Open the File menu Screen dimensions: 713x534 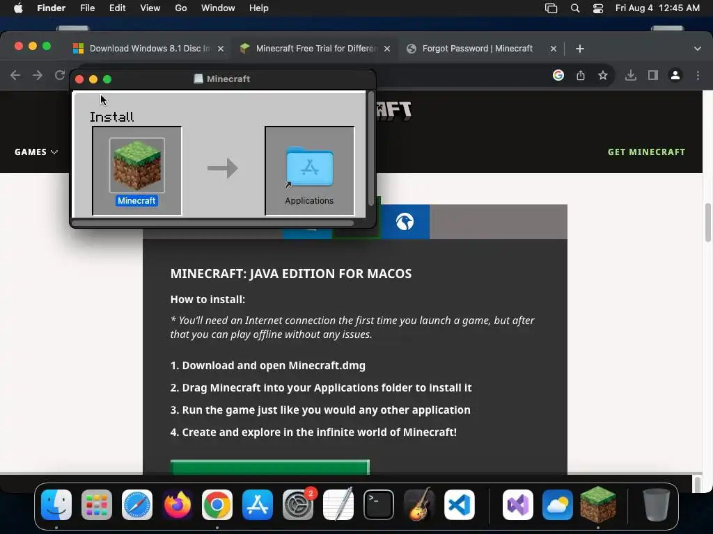pos(87,8)
